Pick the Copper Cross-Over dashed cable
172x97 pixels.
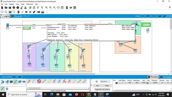point(44,81)
